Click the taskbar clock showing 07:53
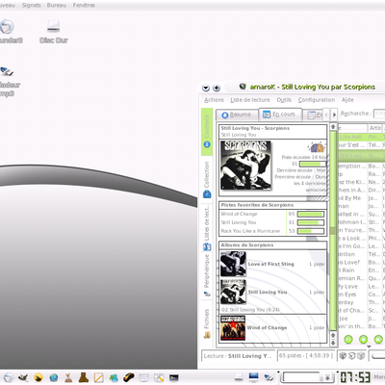Viewport: 385px width, 385px height. pyautogui.click(x=355, y=377)
